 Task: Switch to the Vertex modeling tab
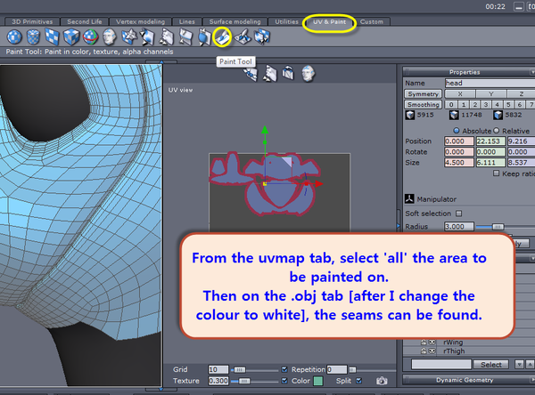[x=140, y=21]
